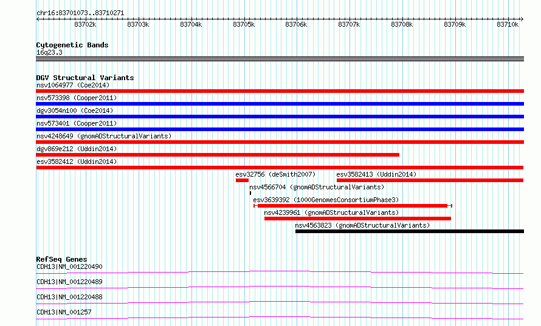541x326 pixels.
Task: Click the 83703k ruler tick label
Action: tap(138, 24)
